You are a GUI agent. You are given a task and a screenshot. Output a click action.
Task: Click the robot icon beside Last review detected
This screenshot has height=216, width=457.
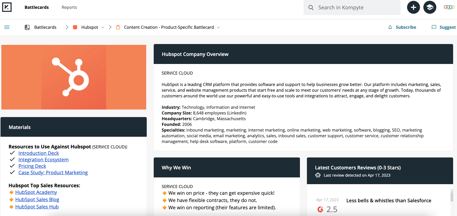(318, 175)
